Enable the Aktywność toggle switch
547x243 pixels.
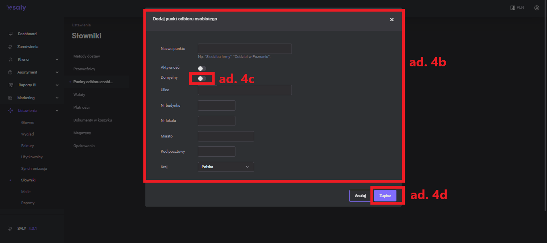click(x=202, y=69)
